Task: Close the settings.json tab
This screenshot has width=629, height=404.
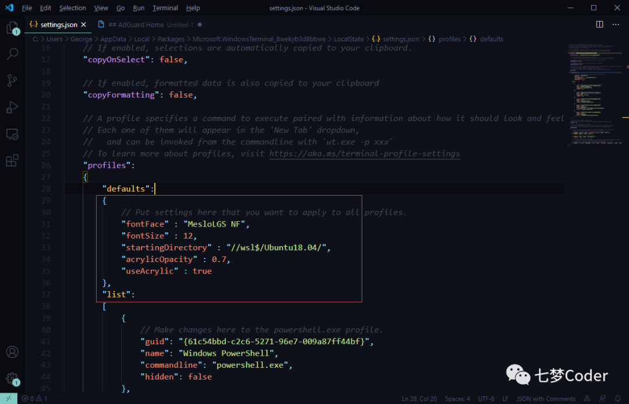Action: click(83, 24)
